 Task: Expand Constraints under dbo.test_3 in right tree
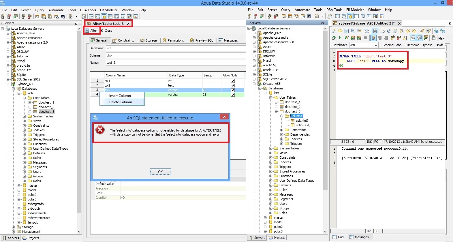[282, 130]
